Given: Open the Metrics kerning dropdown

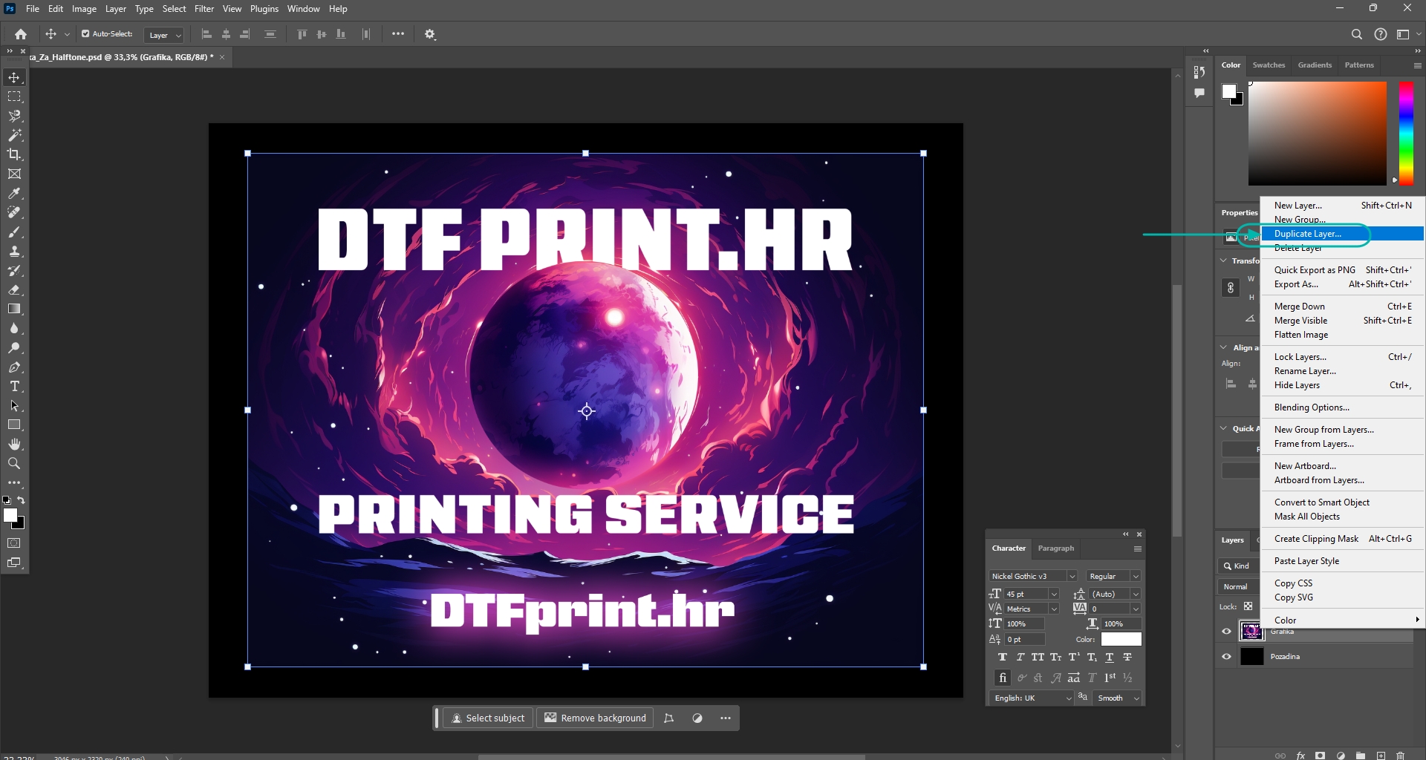Looking at the screenshot, I should pos(1054,609).
